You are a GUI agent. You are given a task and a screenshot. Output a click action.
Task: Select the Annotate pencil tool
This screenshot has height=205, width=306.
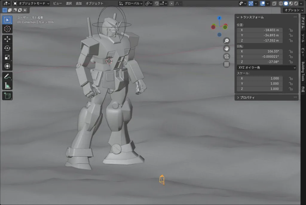coord(7,76)
